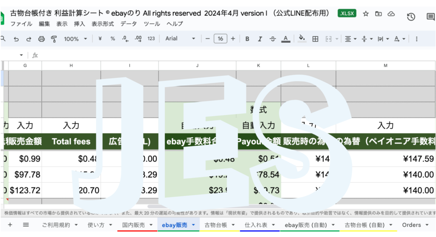
Task: Open the 表示形式 menu
Action: click(x=103, y=24)
